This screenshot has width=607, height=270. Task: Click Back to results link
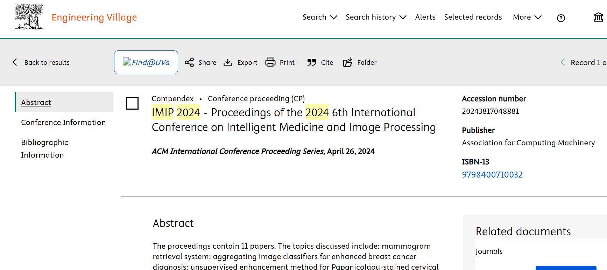pyautogui.click(x=47, y=62)
